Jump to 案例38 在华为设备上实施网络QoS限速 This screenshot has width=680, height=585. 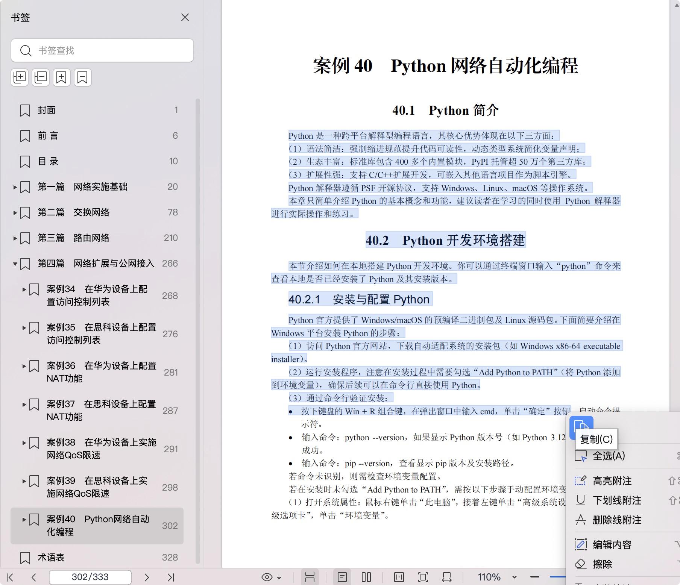(x=102, y=449)
